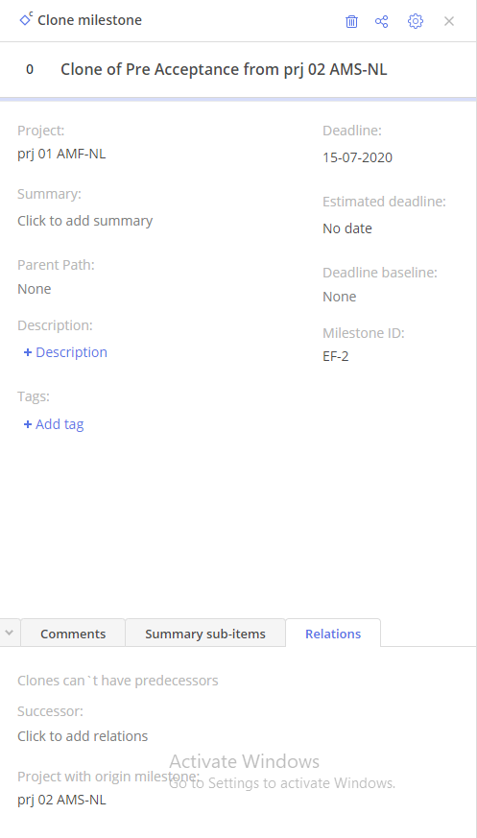477x838 pixels.
Task: Click to add relations under Successor
Action: (83, 736)
